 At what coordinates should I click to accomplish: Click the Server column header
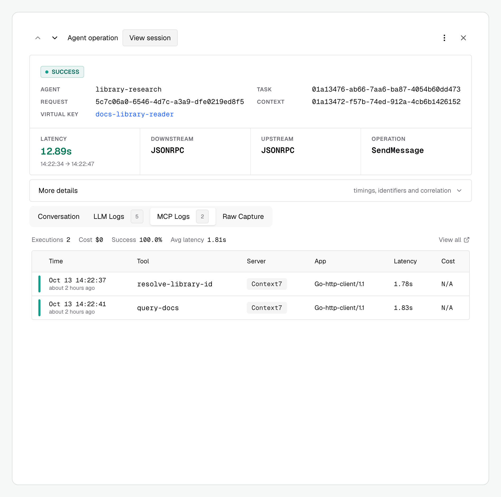[x=256, y=261]
